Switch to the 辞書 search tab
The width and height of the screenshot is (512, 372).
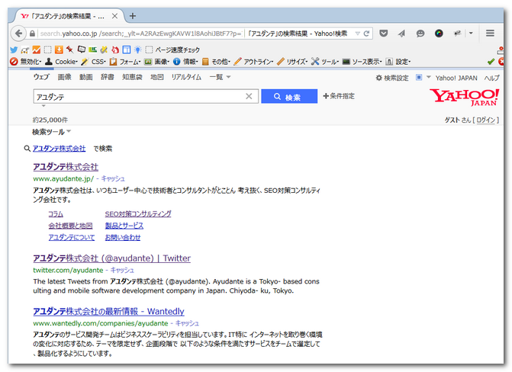107,77
